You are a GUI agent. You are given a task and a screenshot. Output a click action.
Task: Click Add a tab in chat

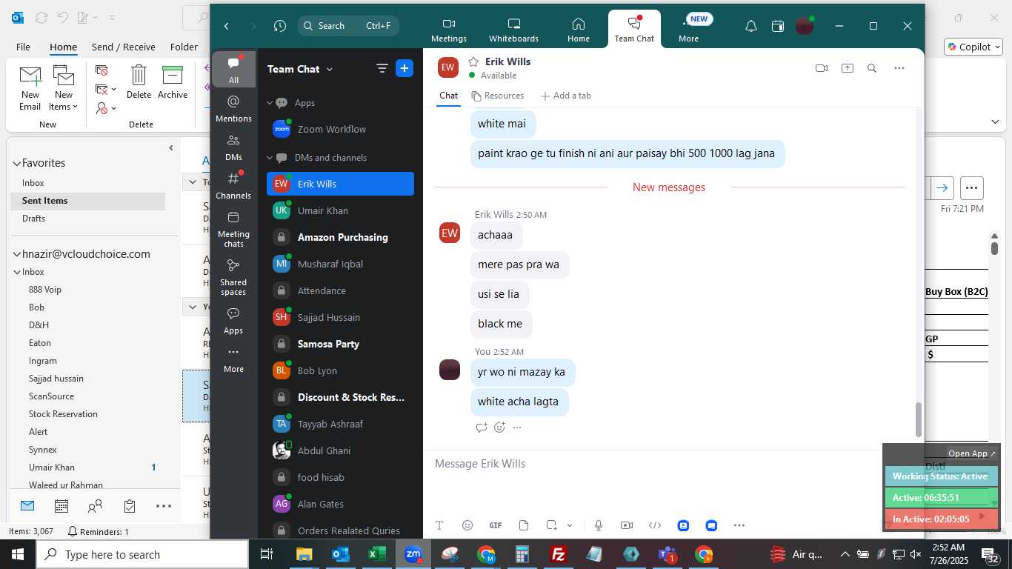point(566,96)
